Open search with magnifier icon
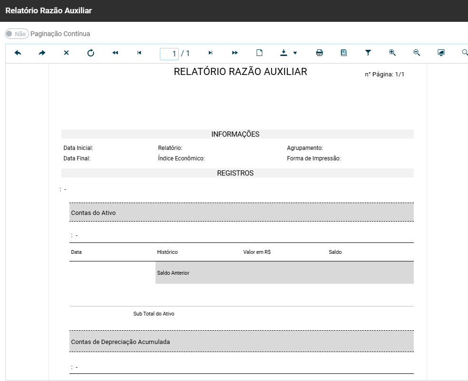The height and width of the screenshot is (381, 468). tap(465, 53)
